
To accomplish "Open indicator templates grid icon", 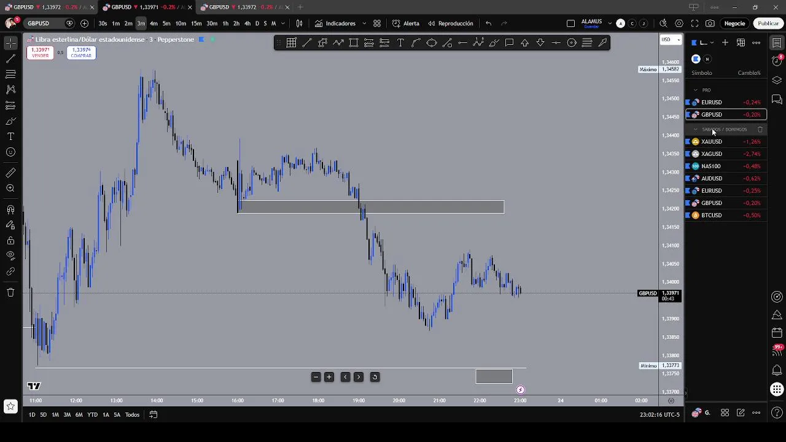I will click(377, 23).
